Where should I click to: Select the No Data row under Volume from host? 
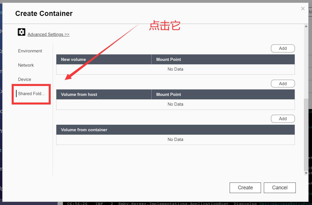(x=175, y=104)
